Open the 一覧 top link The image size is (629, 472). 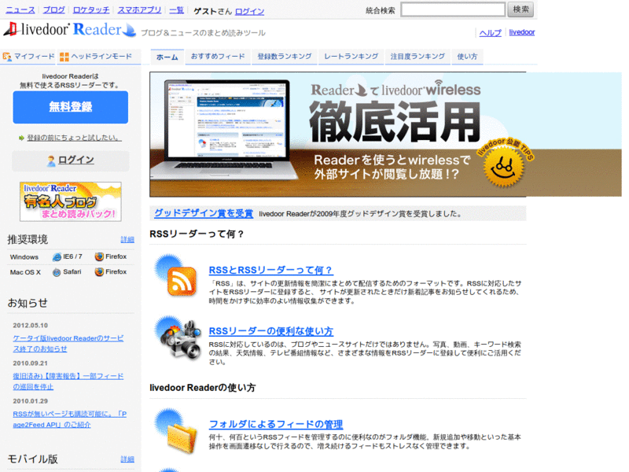pyautogui.click(x=176, y=10)
